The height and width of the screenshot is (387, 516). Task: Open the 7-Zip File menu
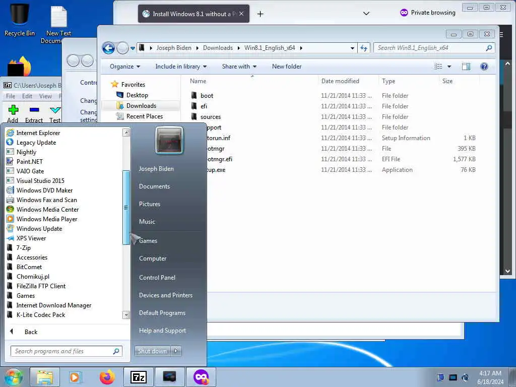pyautogui.click(x=11, y=96)
